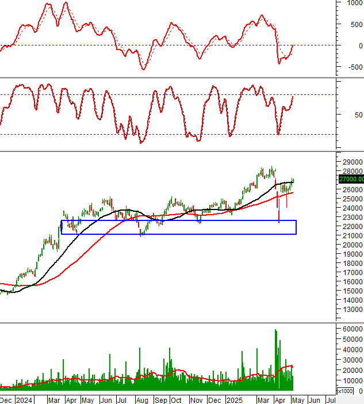This screenshot has height=404, width=364.
Task: Click the 60000 volume axis label
Action: pyautogui.click(x=352, y=329)
